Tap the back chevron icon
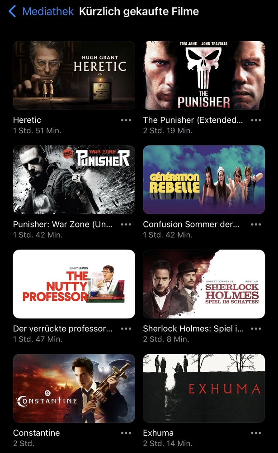The width and height of the screenshot is (278, 453). click(x=12, y=12)
